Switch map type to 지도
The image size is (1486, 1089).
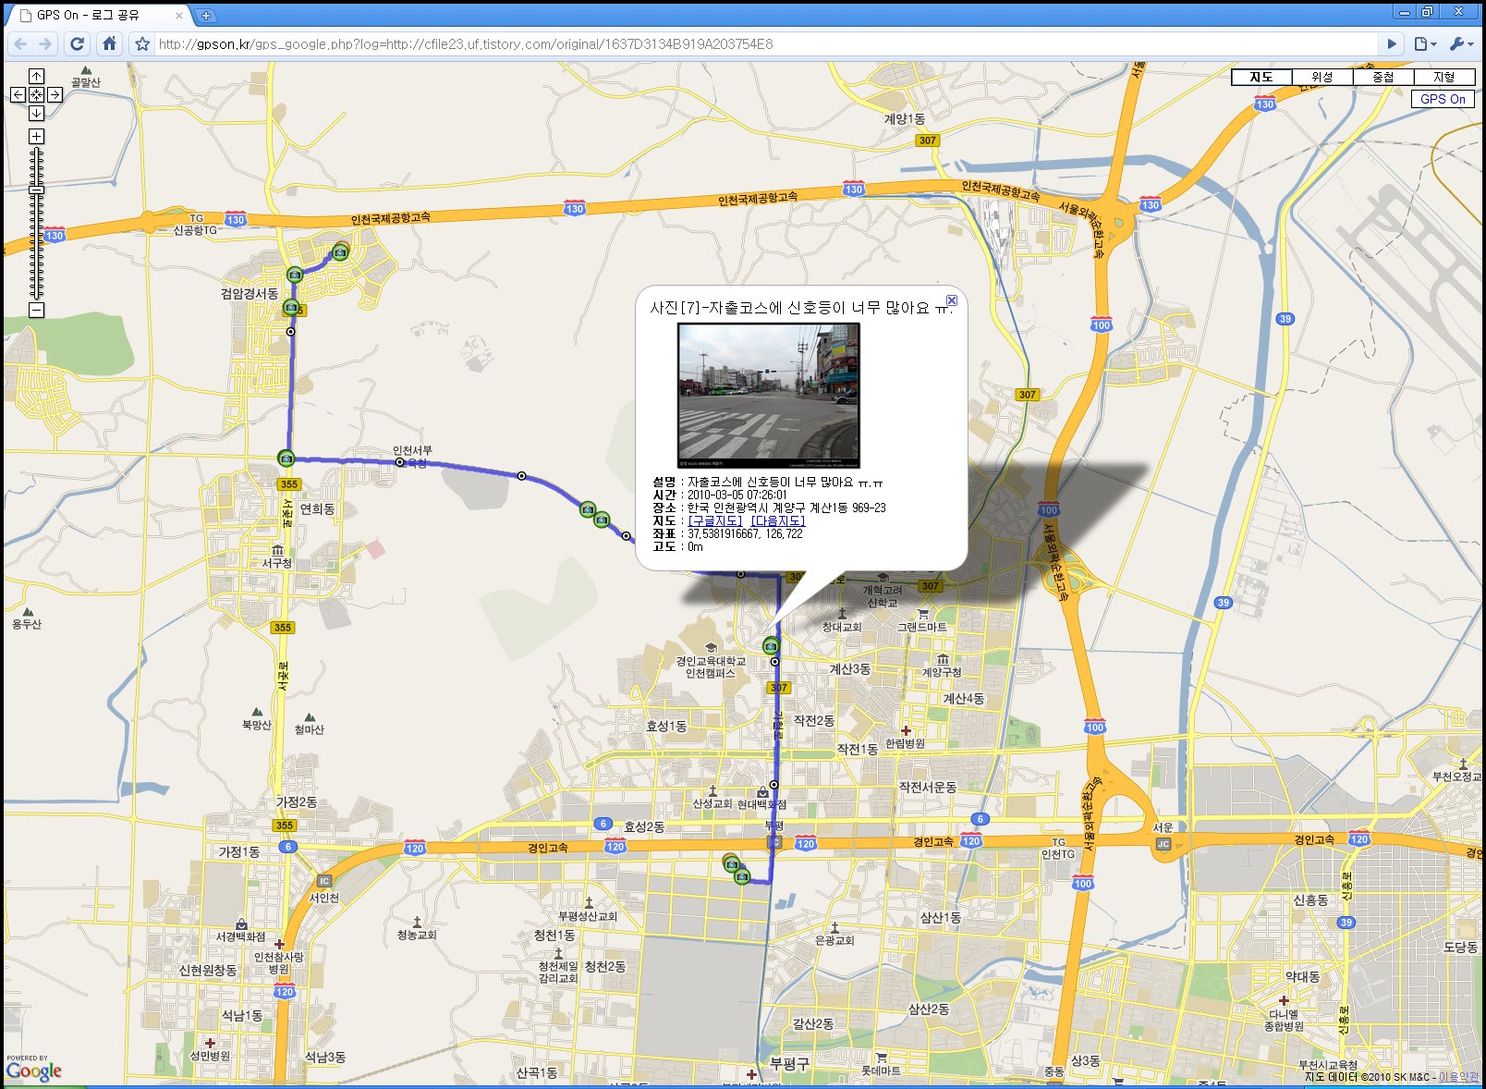pos(1261,77)
